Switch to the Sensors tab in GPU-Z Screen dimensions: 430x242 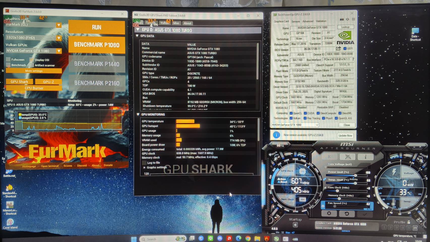[x=296, y=21]
